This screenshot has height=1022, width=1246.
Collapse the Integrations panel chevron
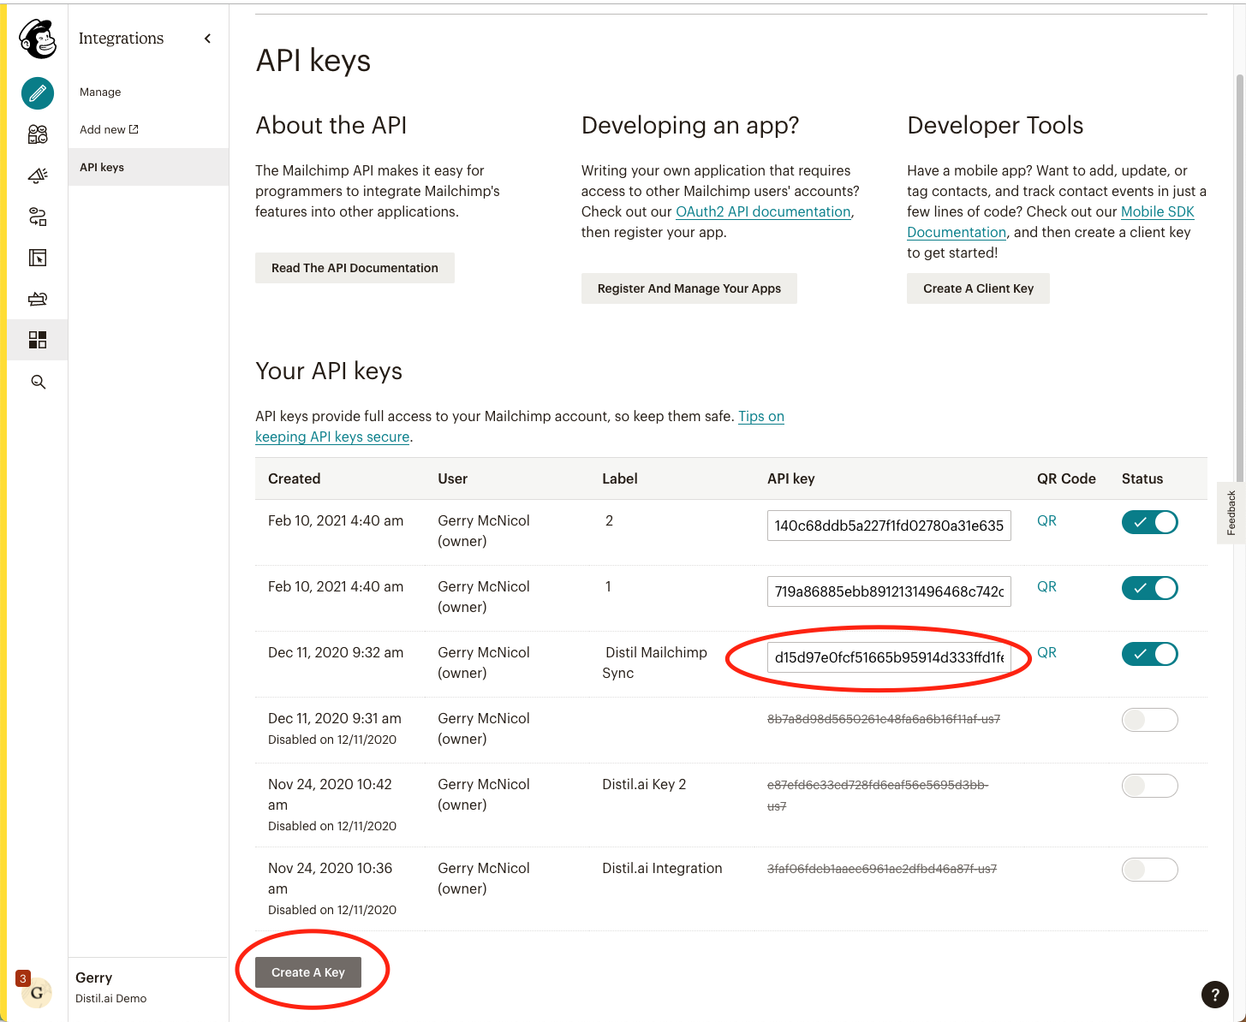207,39
